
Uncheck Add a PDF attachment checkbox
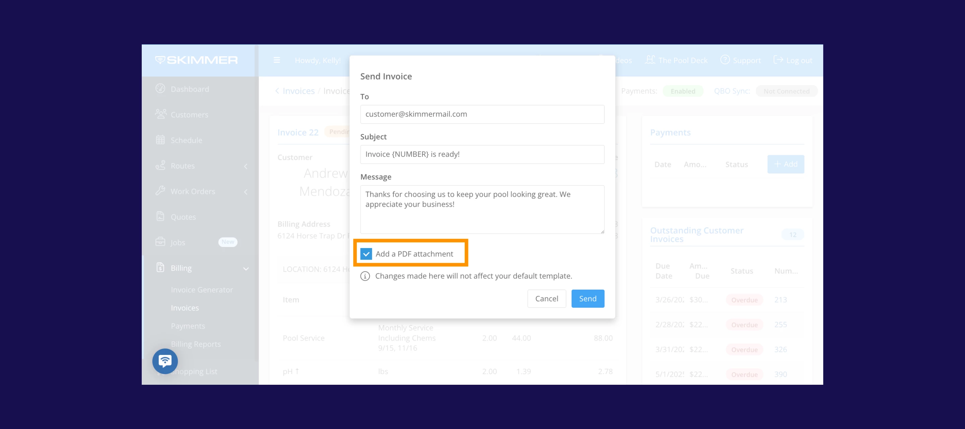pyautogui.click(x=366, y=254)
